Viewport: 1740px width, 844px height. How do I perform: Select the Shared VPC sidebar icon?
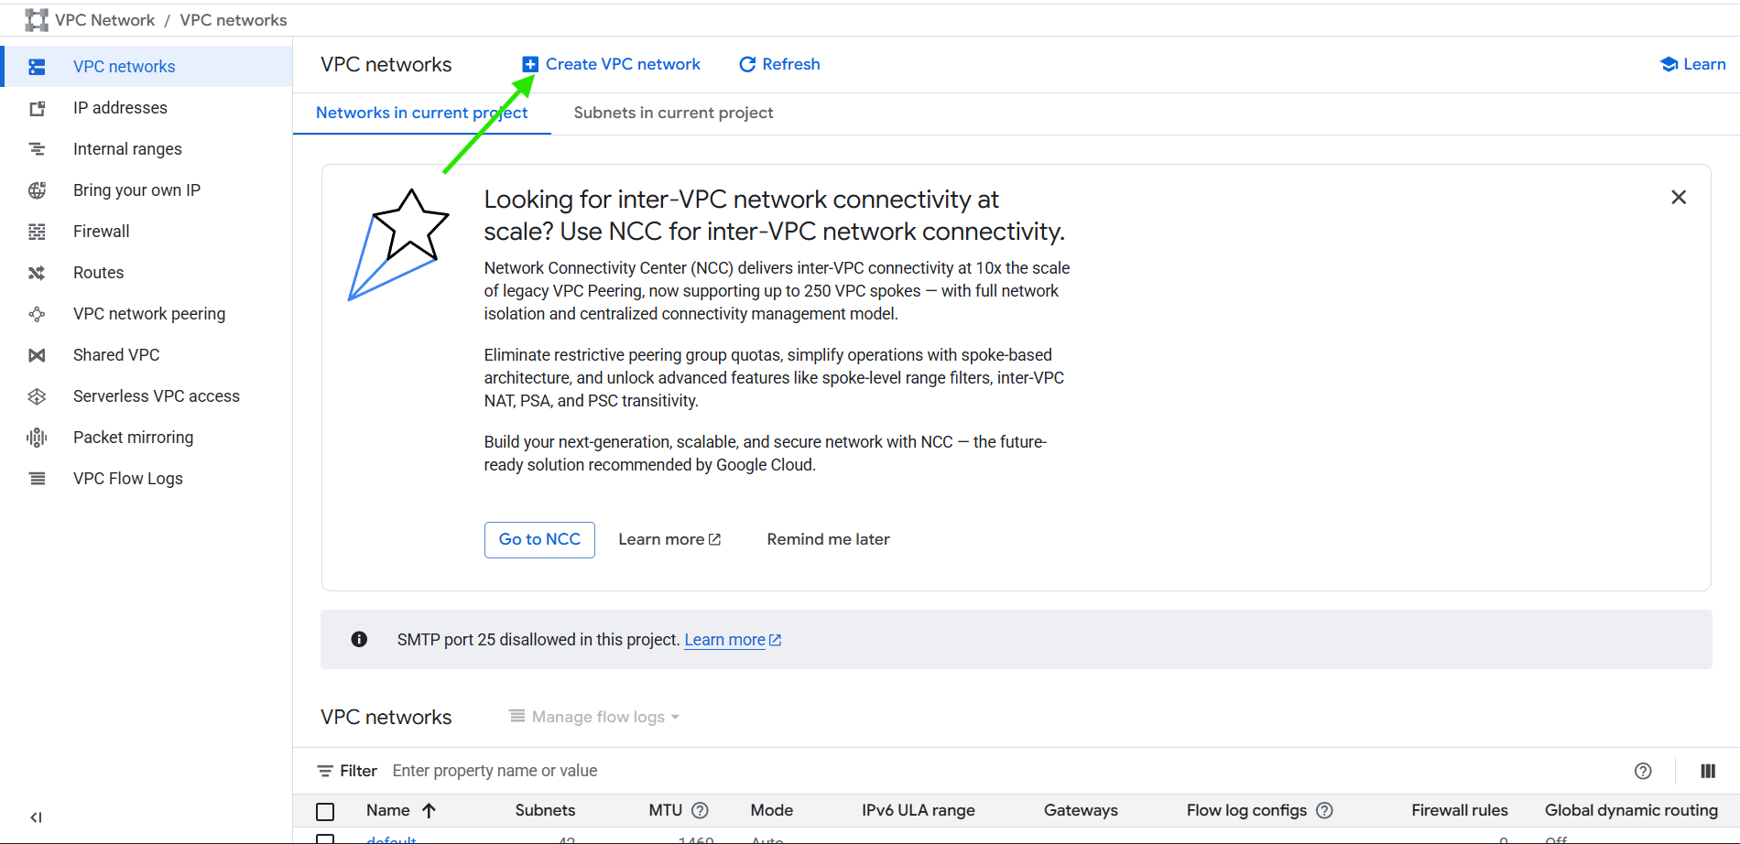(37, 355)
